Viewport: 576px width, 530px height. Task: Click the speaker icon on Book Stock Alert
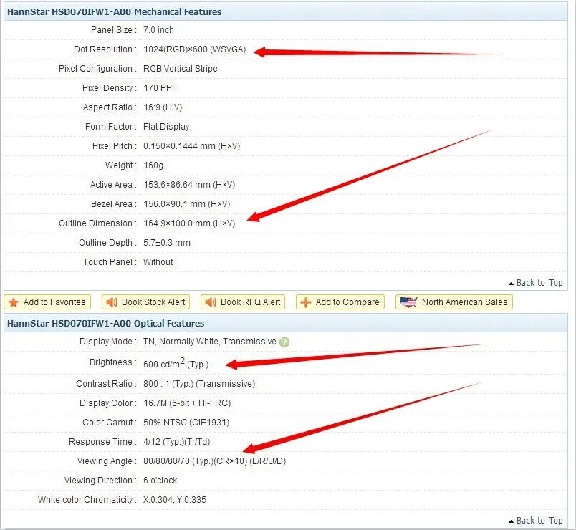pyautogui.click(x=111, y=302)
